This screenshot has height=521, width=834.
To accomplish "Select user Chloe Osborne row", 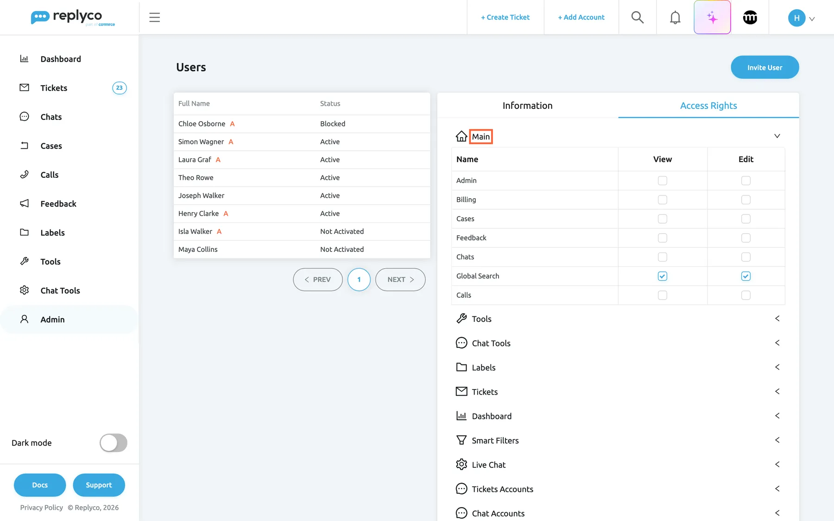I will (x=302, y=124).
